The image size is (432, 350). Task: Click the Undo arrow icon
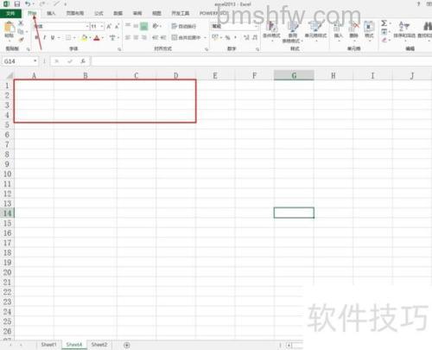pos(28,4)
